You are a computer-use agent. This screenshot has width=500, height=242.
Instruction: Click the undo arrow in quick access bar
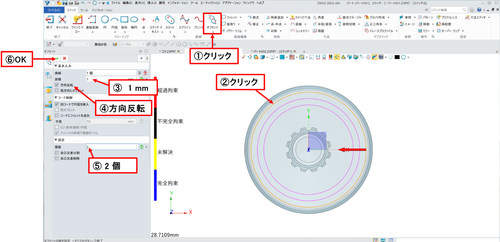[x=82, y=3]
